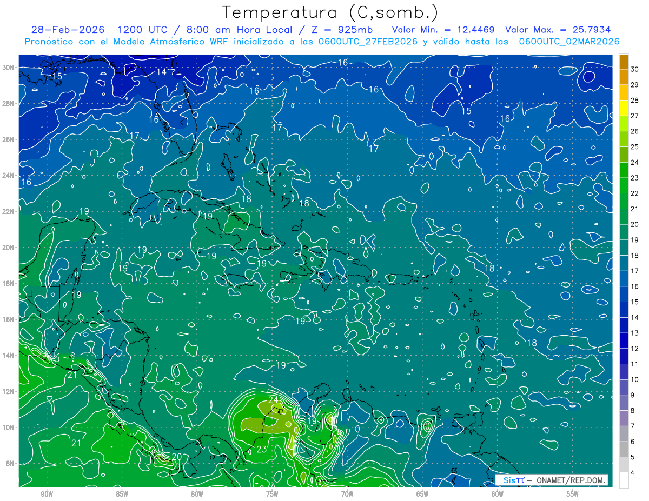Click the color bar segment between 25 and 26
649x501 pixels.
coord(624,139)
